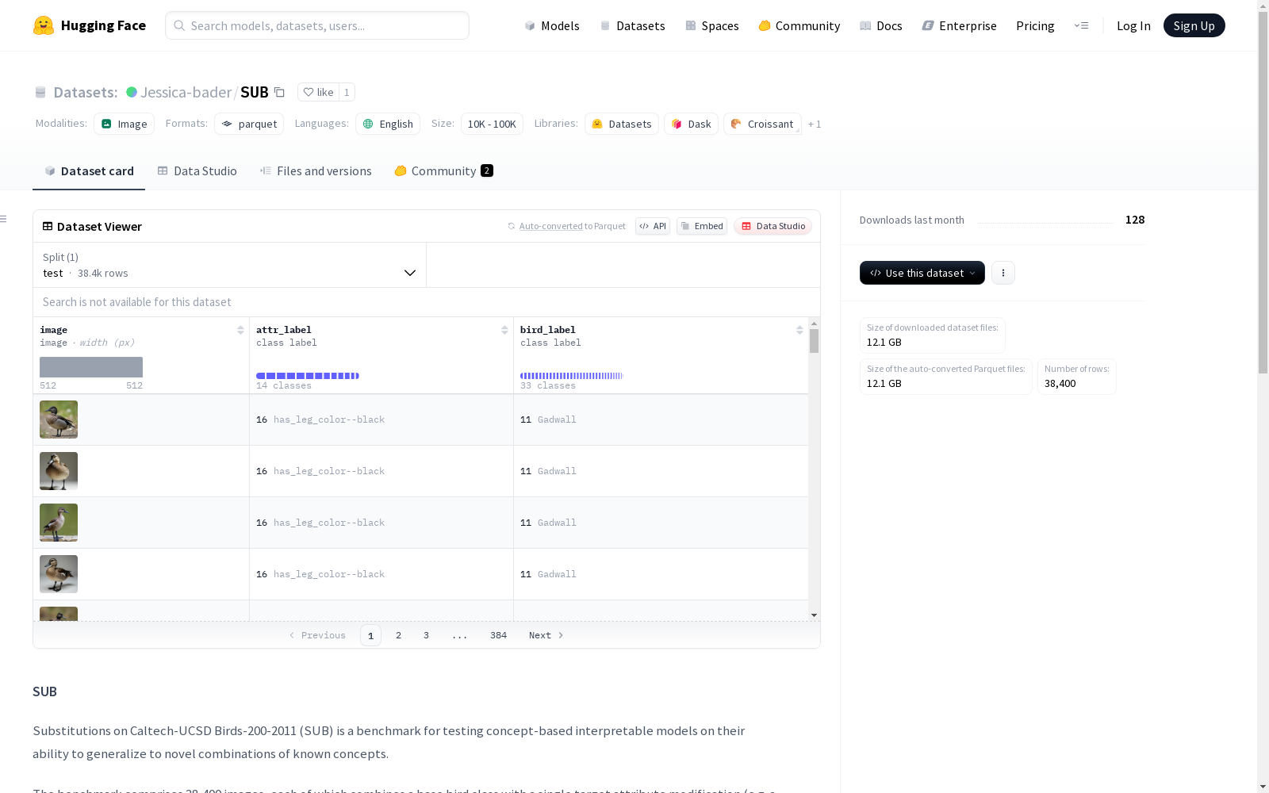Click the Hugging Face logo icon
Screen dimensions: 1269x793
[x=44, y=25]
